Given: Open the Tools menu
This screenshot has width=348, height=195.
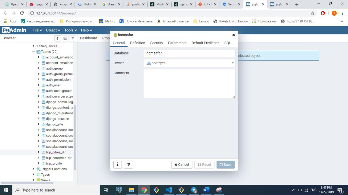Looking at the screenshot, I should (x=71, y=30).
